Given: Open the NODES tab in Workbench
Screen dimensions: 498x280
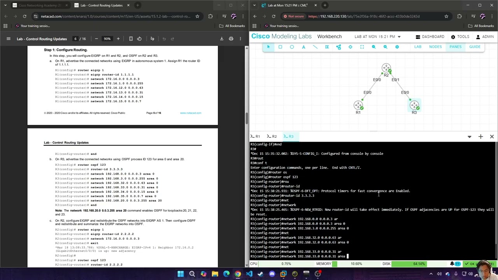Looking at the screenshot, I should click(x=435, y=47).
